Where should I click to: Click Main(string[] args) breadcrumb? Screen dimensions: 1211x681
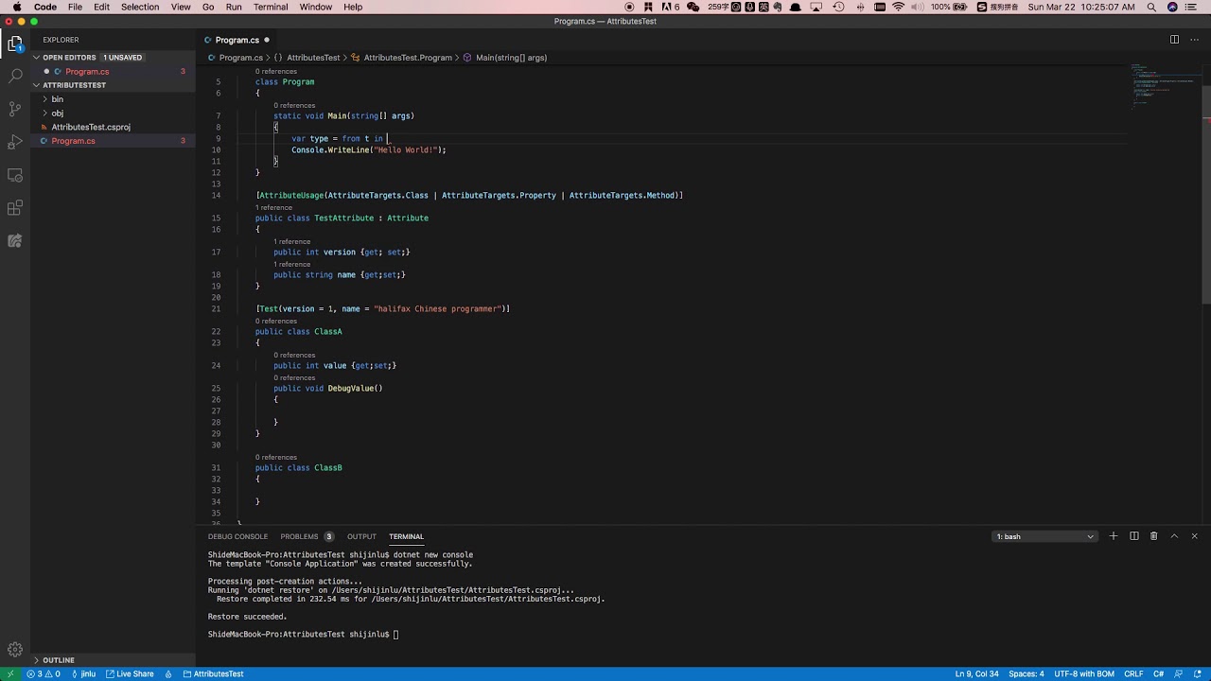tap(504, 58)
